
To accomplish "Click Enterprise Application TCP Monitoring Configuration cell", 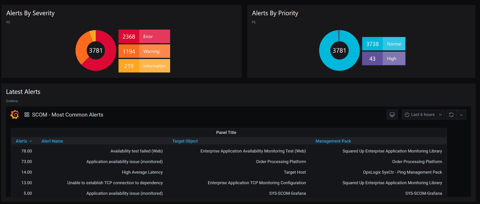I will tap(257, 183).
